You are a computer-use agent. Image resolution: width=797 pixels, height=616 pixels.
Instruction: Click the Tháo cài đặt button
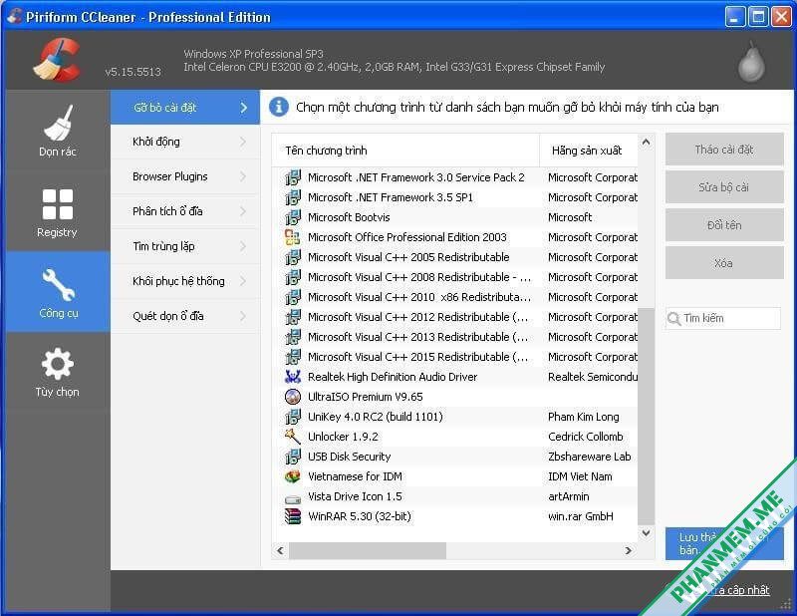tap(724, 150)
